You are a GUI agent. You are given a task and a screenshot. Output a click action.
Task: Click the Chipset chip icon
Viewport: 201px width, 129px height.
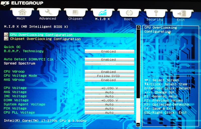(x=76, y=13)
